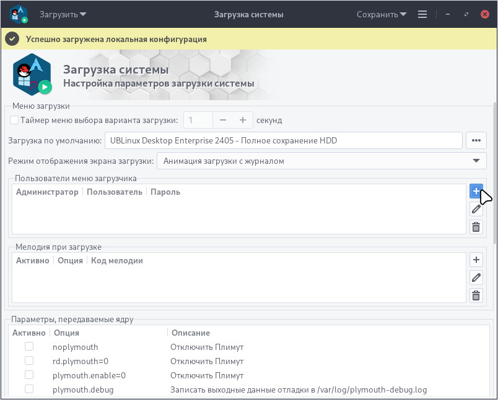This screenshot has height=400, width=498.
Task: Click the kernel parameters Опция column header
Action: pos(66,333)
